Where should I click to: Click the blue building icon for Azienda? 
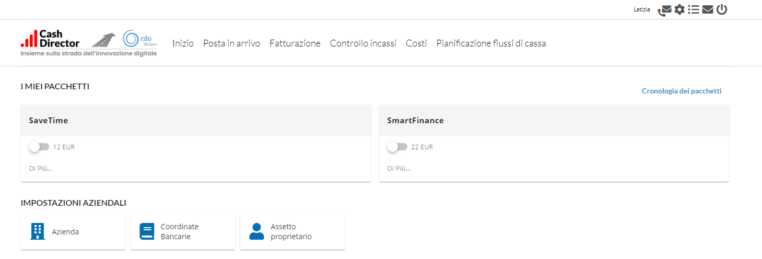click(38, 231)
